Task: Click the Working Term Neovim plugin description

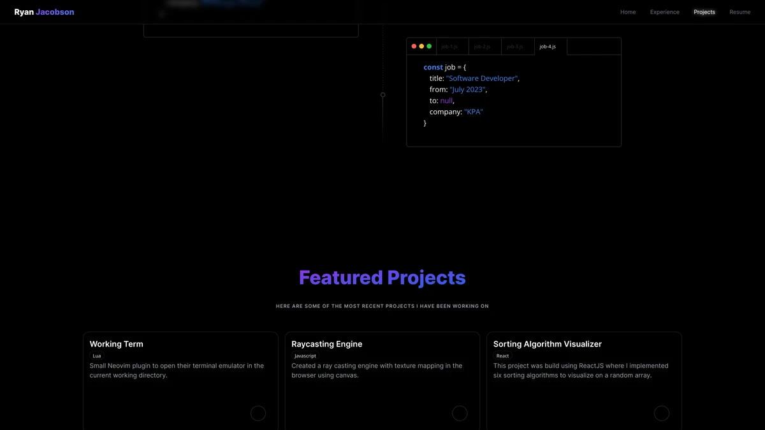Action: coord(177,371)
